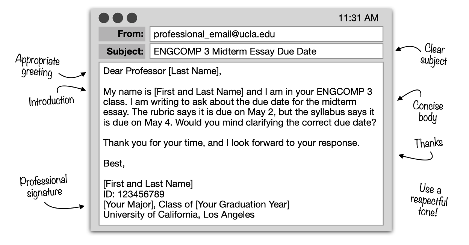The height and width of the screenshot is (245, 469).
Task: Click the Subject field about Midterm Essay
Action: point(266,51)
